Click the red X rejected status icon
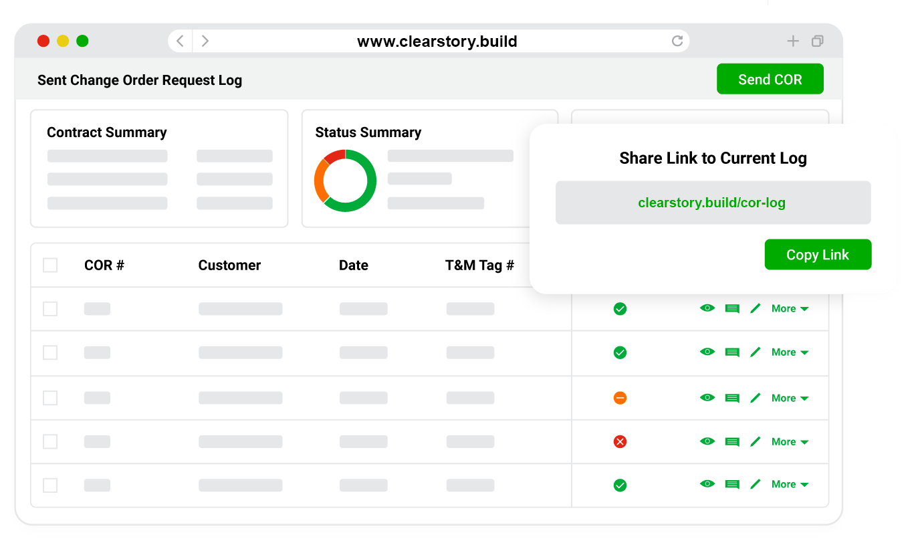 click(x=620, y=441)
